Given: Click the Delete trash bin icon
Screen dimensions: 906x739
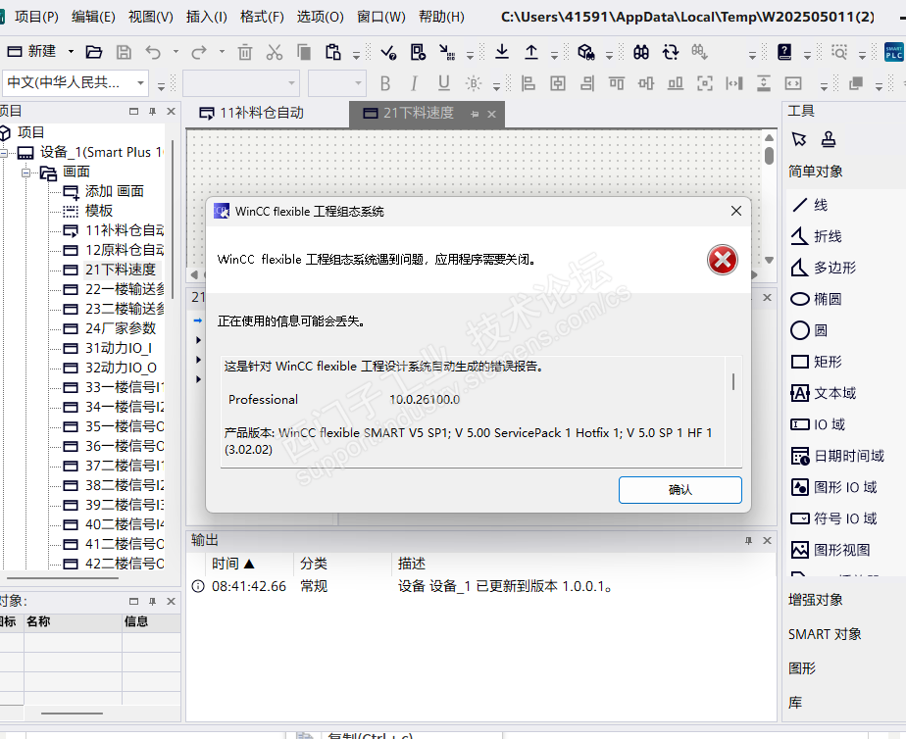Looking at the screenshot, I should point(245,53).
